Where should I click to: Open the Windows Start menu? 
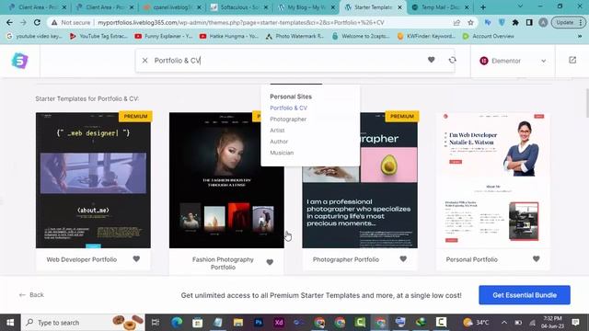(x=10, y=323)
